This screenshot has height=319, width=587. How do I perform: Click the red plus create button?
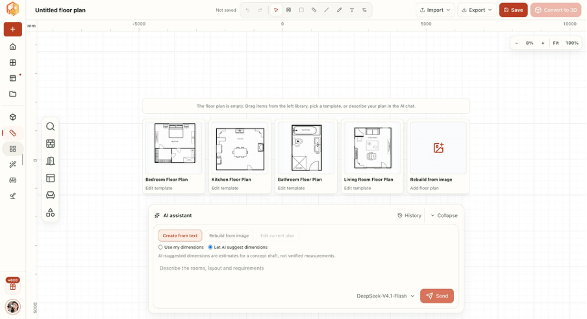(13, 29)
